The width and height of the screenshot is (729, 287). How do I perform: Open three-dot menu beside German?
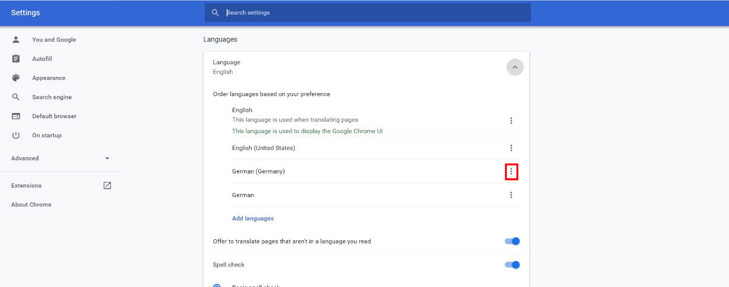[511, 195]
